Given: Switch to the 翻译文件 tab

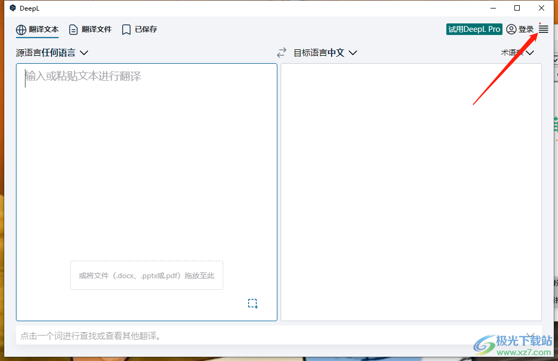Looking at the screenshot, I should tap(90, 30).
